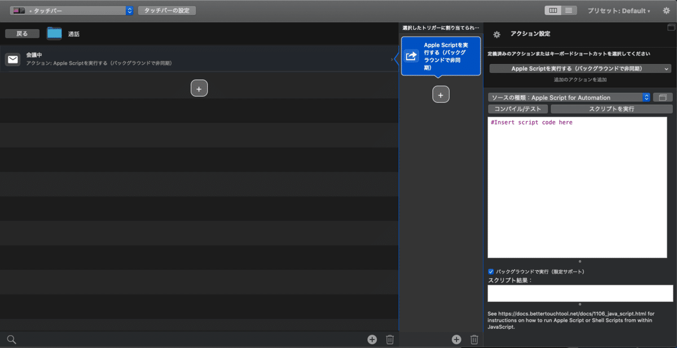Click the 戻る back button
Image resolution: width=677 pixels, height=348 pixels.
(22, 34)
